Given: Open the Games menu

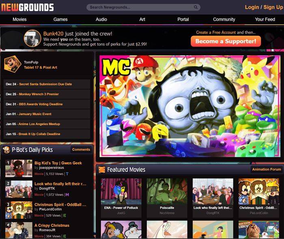Looking at the screenshot, I should pos(60,19).
